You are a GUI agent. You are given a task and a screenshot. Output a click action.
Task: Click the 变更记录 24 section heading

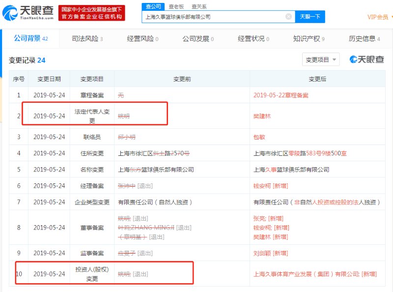[x=27, y=60]
